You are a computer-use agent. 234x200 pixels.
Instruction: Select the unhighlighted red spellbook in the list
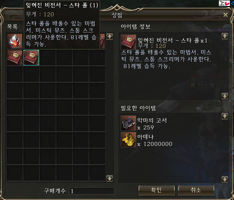click(15, 58)
